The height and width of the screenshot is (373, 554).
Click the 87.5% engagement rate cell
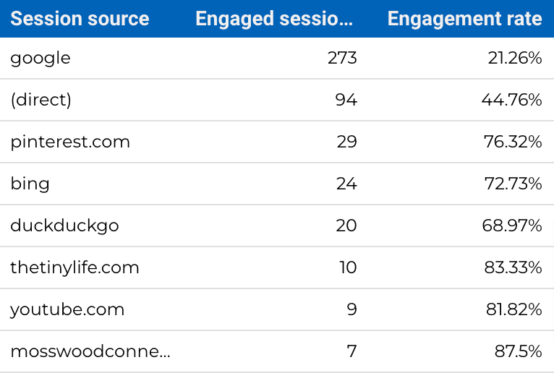click(x=518, y=351)
